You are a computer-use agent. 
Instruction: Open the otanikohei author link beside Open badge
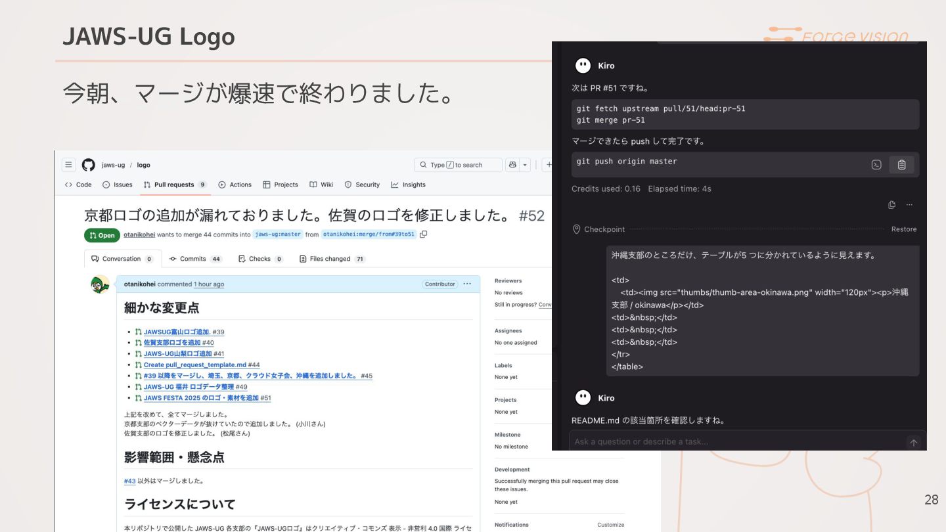tap(139, 234)
